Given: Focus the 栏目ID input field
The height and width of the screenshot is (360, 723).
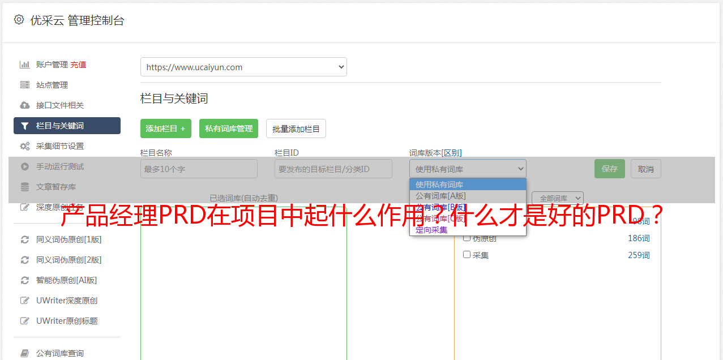Looking at the screenshot, I should click(x=333, y=169).
